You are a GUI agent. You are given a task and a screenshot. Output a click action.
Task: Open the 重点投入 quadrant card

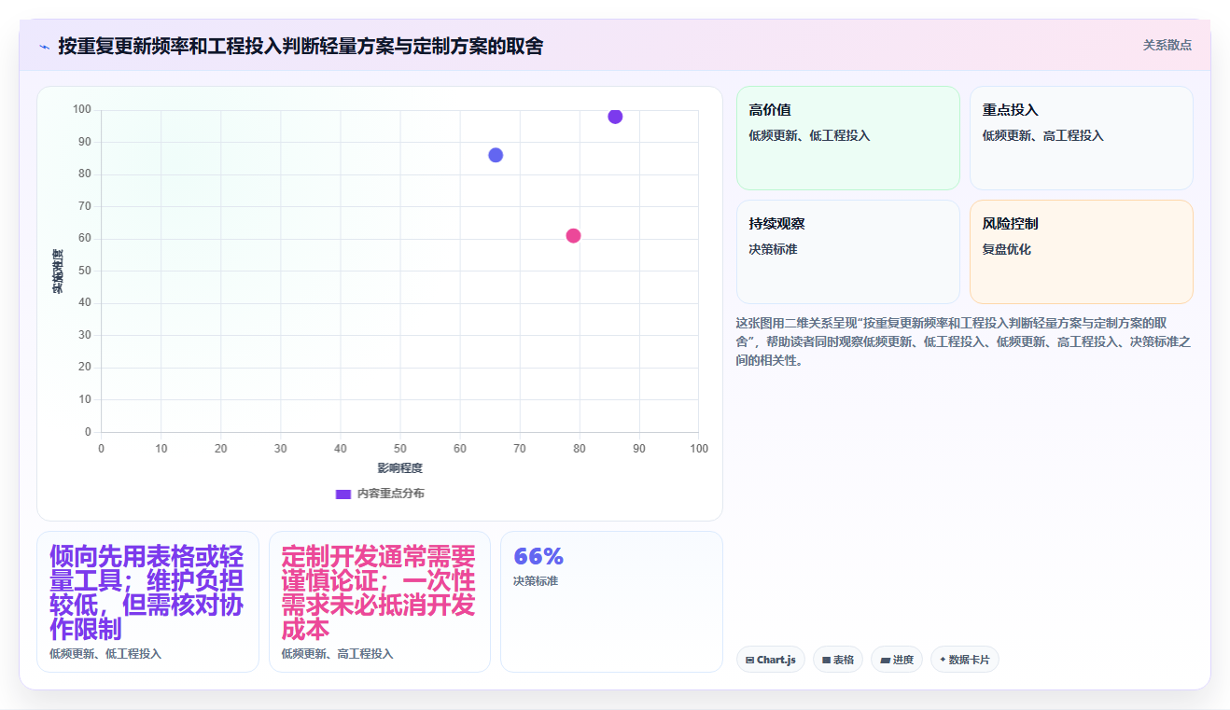coord(1082,138)
